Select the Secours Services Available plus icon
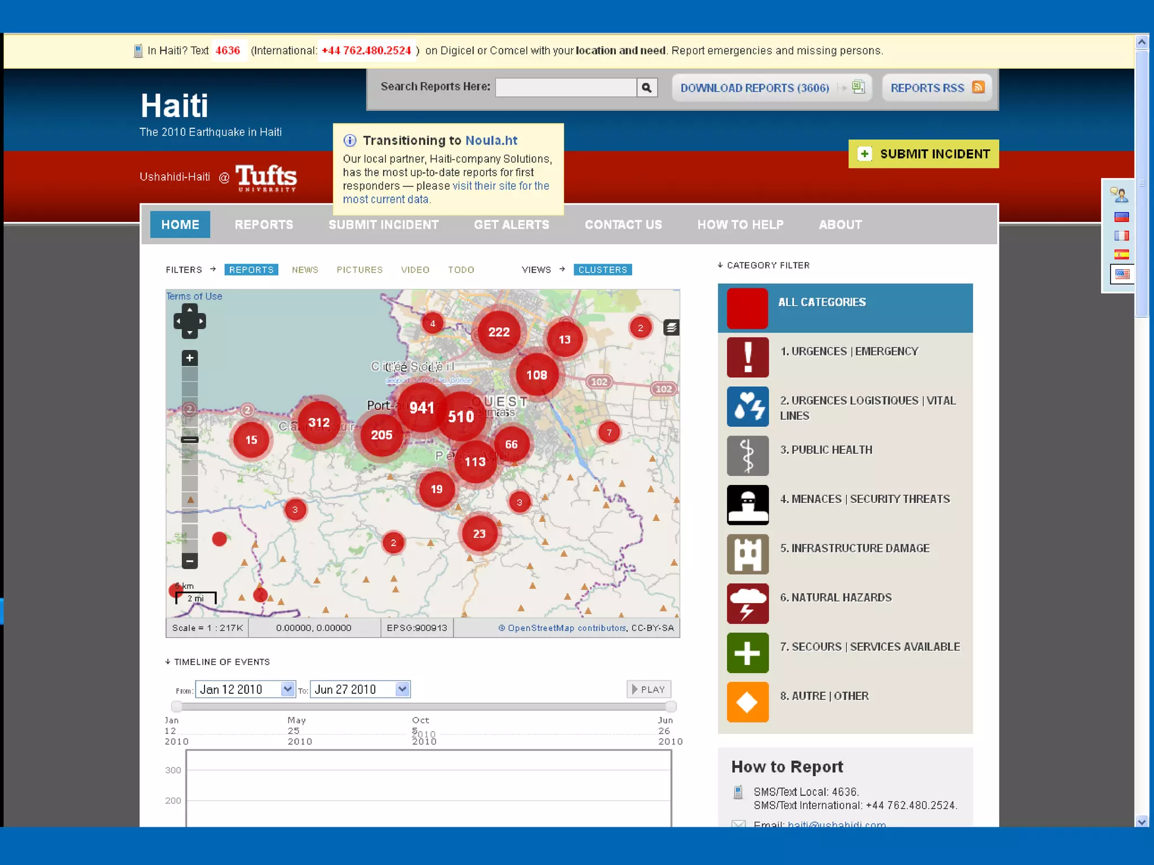Viewport: 1154px width, 865px height. pos(747,653)
